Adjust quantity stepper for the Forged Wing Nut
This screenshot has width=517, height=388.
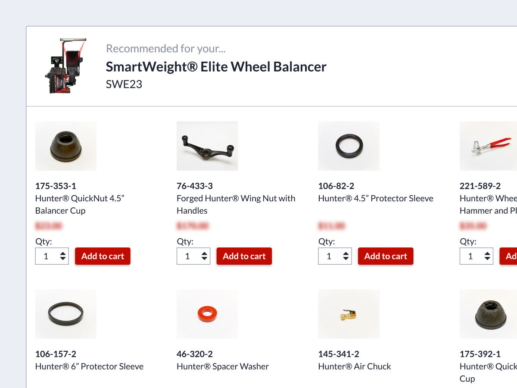[x=205, y=256]
